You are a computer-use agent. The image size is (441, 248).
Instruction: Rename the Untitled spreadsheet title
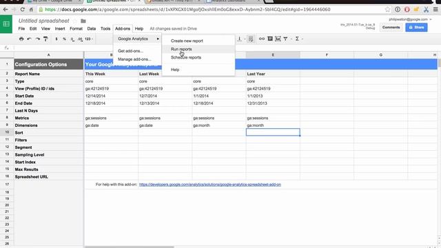[43, 21]
